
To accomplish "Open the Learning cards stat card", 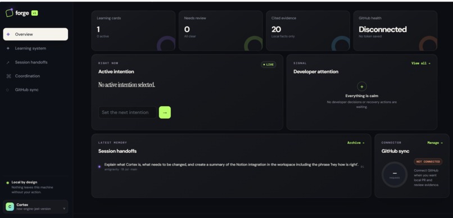I will [x=133, y=31].
